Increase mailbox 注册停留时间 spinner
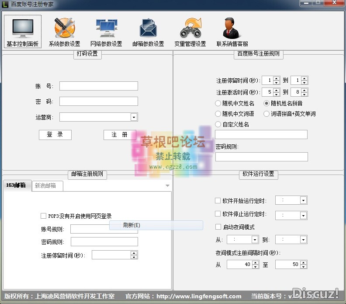Screen dimensions: 346x304 tap(134, 253)
